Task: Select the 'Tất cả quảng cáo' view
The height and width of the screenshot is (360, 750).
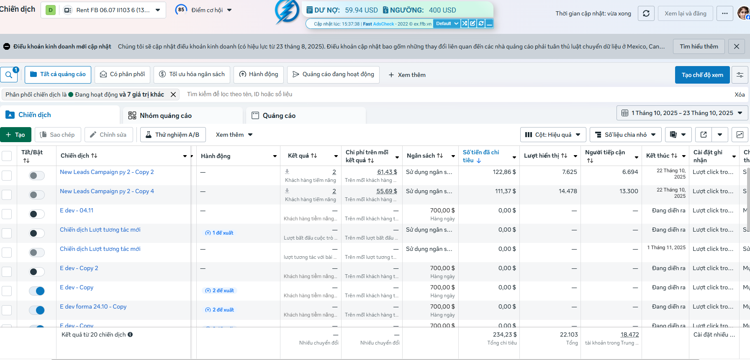Action: [58, 74]
